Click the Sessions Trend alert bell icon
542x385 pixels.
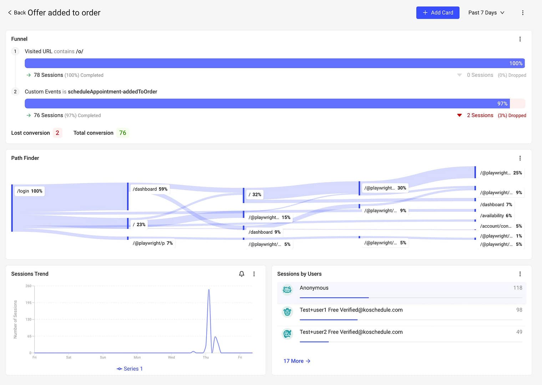pyautogui.click(x=242, y=274)
